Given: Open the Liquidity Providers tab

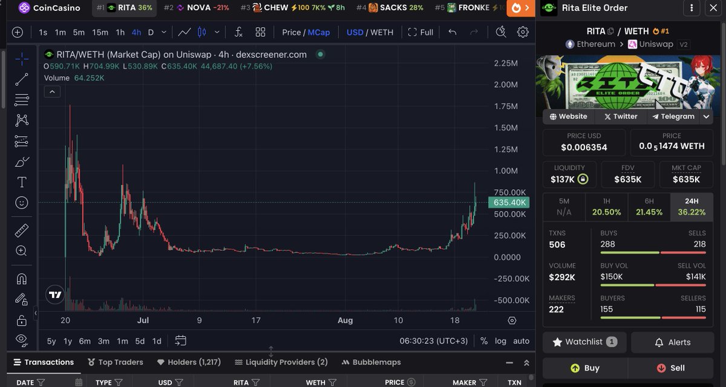Looking at the screenshot, I should (x=281, y=362).
